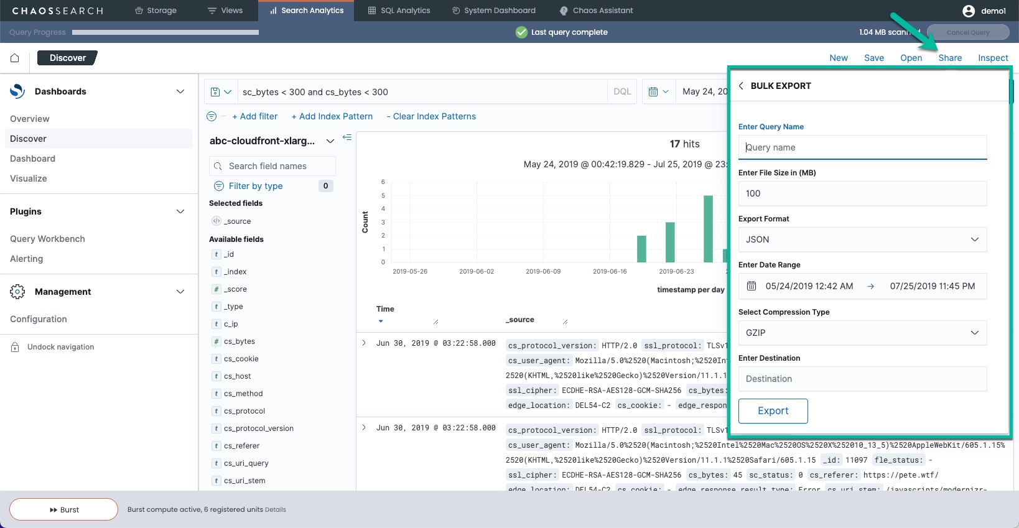Collapse the fields sidebar arrow icon
This screenshot has height=528, width=1019.
(347, 137)
